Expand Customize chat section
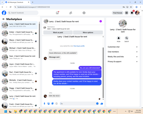143x114 pixels. (123, 47)
